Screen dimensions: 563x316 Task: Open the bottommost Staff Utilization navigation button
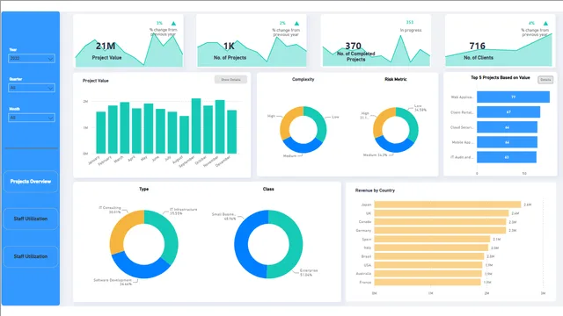[x=31, y=256]
